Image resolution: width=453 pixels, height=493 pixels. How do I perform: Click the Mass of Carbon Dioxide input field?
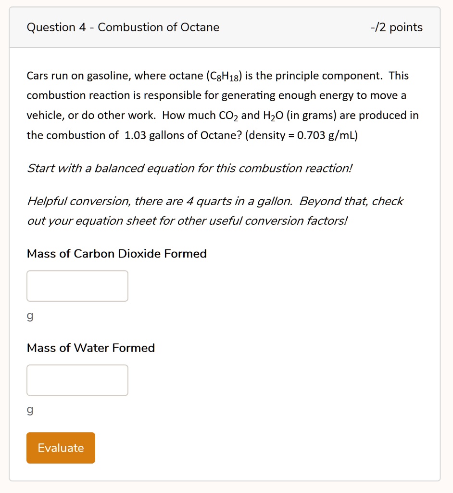(x=77, y=285)
